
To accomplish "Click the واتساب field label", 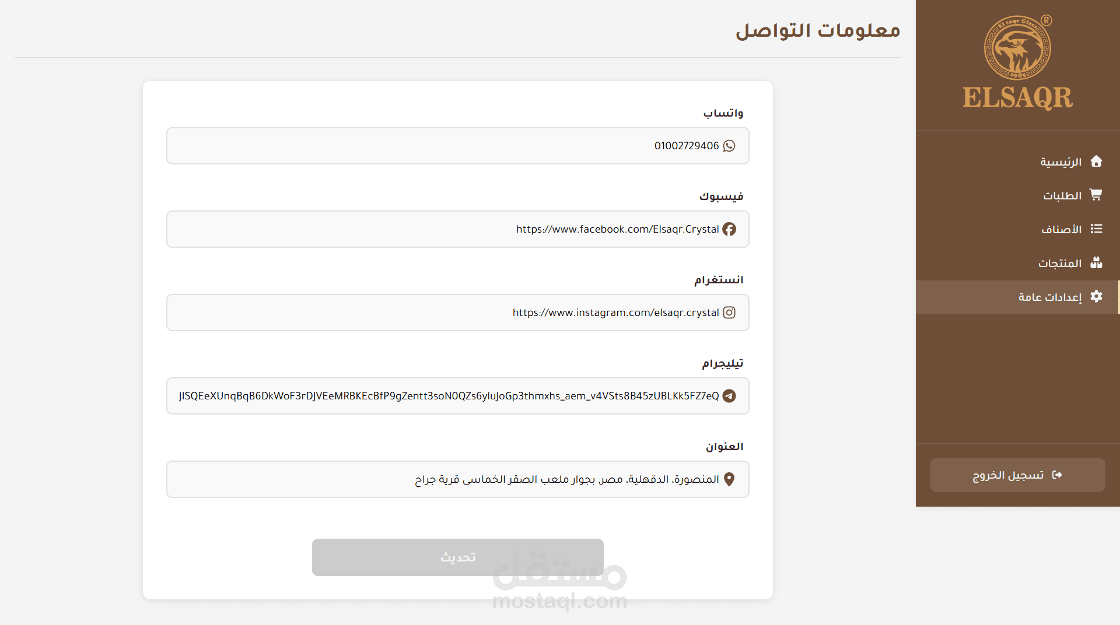I will coord(723,113).
